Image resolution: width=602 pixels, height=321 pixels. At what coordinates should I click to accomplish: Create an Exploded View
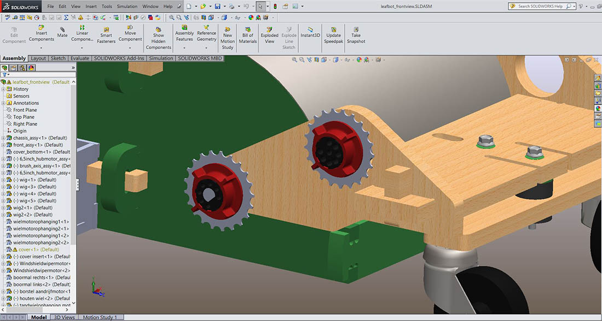pyautogui.click(x=269, y=35)
